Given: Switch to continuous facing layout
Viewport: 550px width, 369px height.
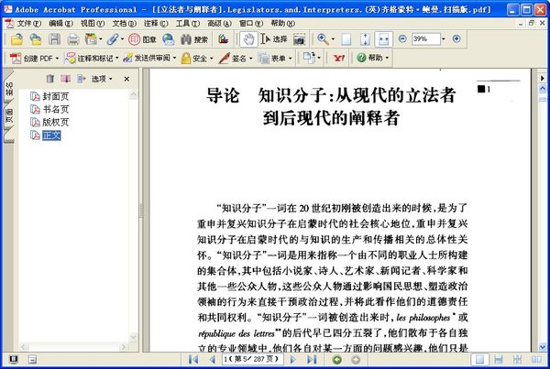Looking at the screenshot, I should [517, 360].
